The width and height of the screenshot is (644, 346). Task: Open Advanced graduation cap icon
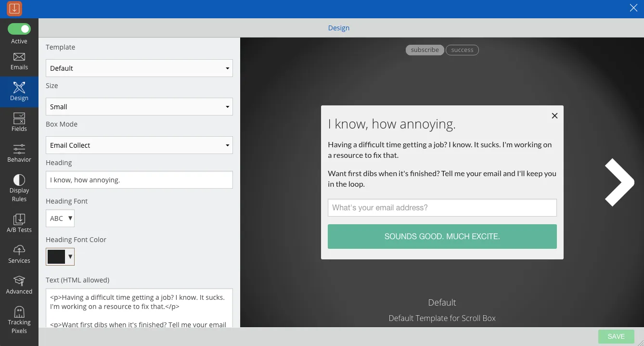(x=19, y=281)
